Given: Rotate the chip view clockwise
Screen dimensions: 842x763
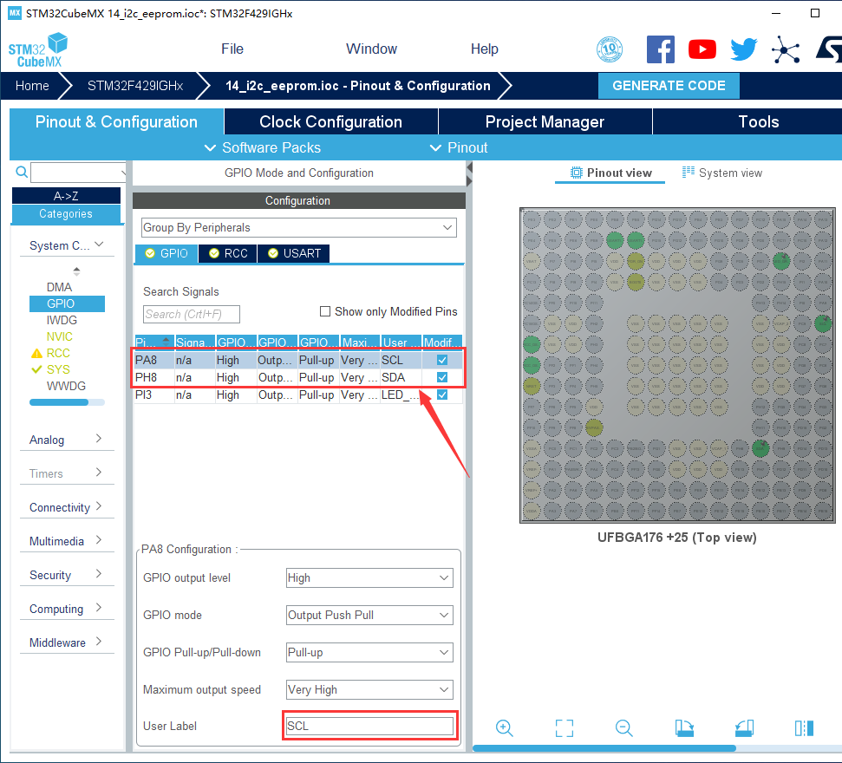Looking at the screenshot, I should tap(684, 727).
